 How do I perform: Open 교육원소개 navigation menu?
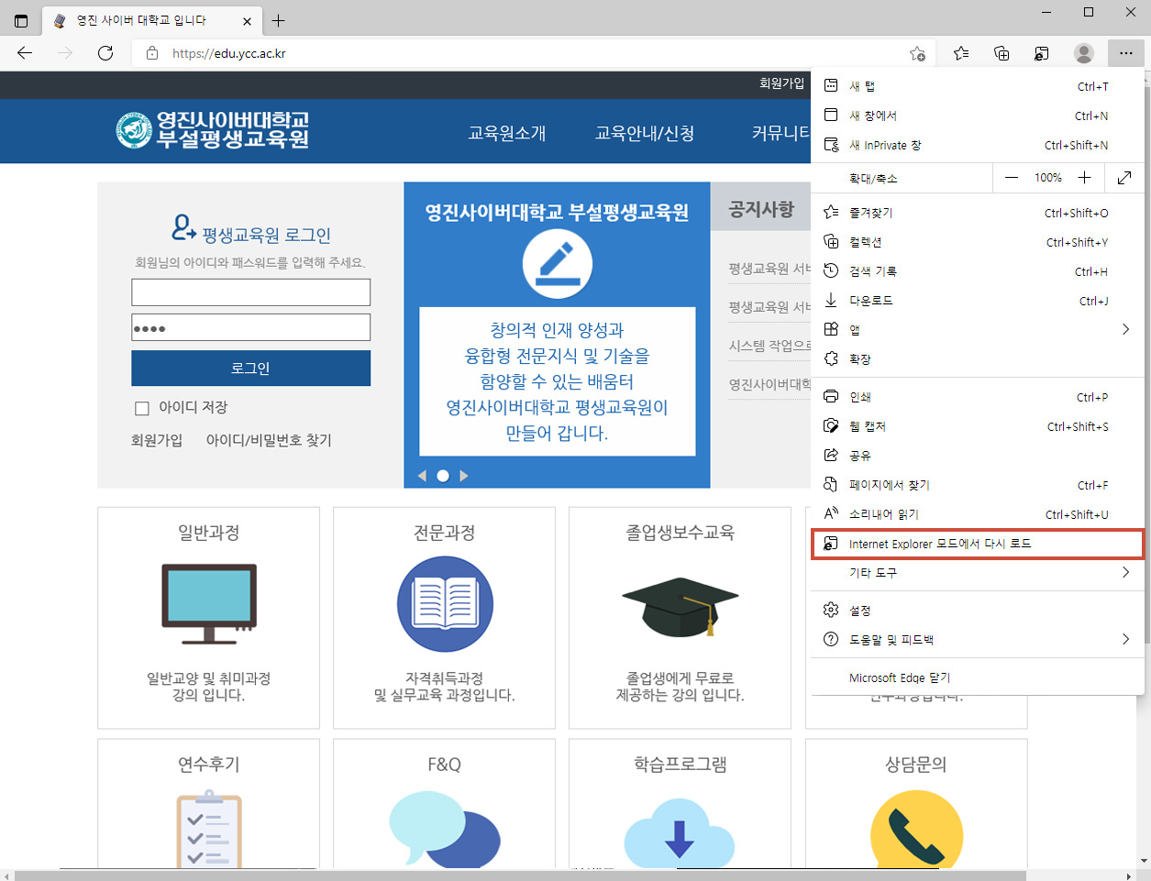pyautogui.click(x=507, y=133)
